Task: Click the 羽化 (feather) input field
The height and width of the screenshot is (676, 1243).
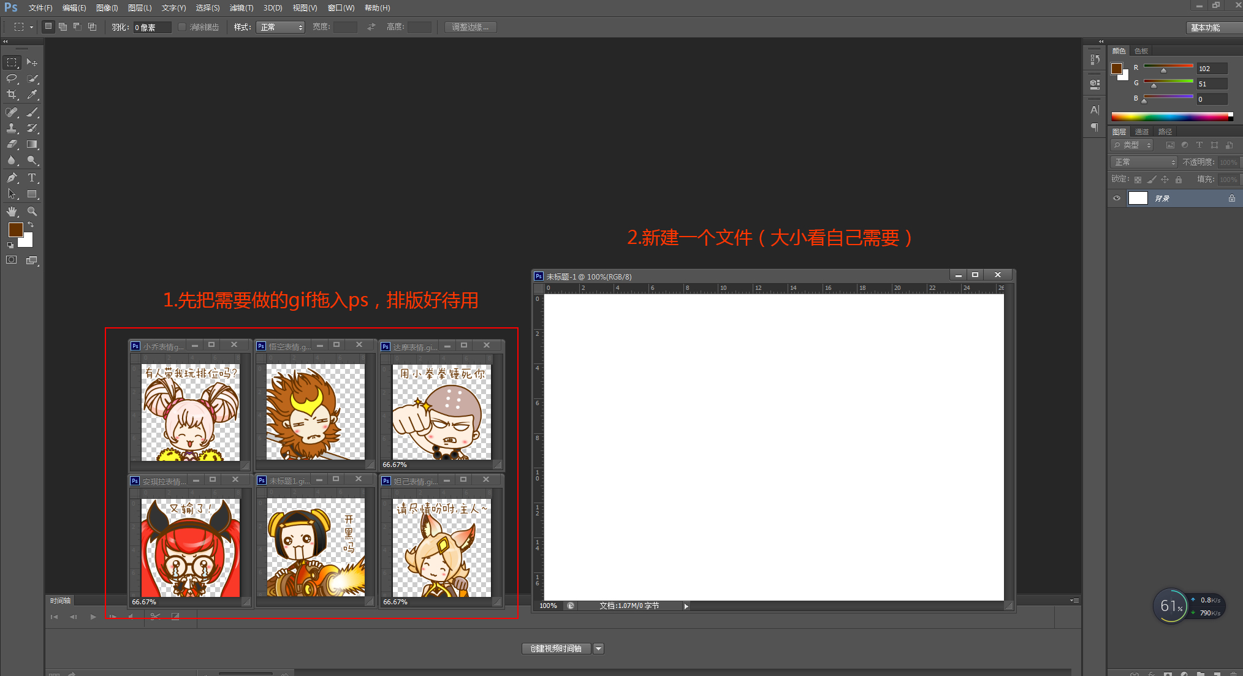Action: 151,27
